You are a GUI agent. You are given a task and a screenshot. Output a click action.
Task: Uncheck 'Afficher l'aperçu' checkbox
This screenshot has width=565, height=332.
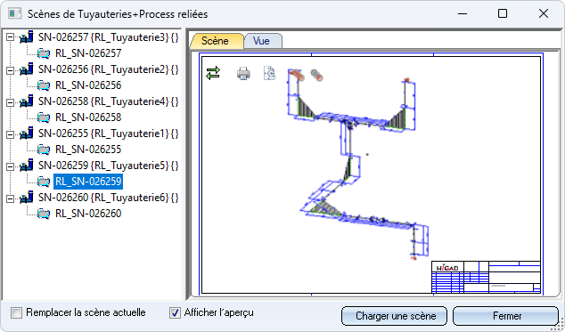pyautogui.click(x=175, y=312)
